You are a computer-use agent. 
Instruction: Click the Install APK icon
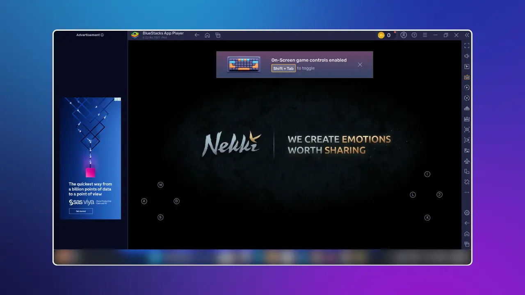[x=467, y=119]
